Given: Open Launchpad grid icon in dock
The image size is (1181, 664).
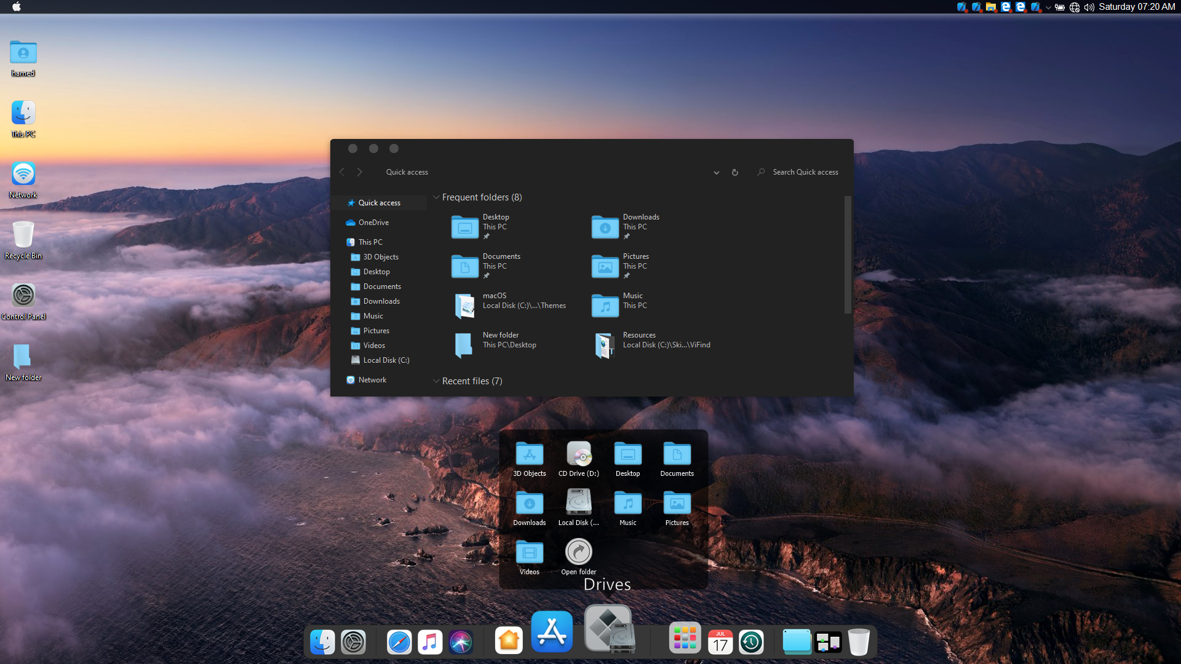Looking at the screenshot, I should click(685, 638).
